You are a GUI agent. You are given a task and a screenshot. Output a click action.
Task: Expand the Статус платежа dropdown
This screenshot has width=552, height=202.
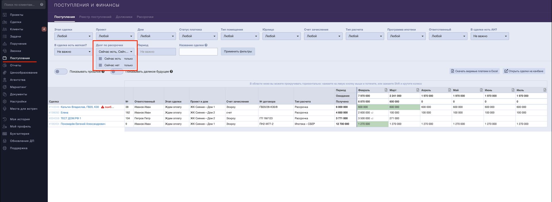pos(198,36)
